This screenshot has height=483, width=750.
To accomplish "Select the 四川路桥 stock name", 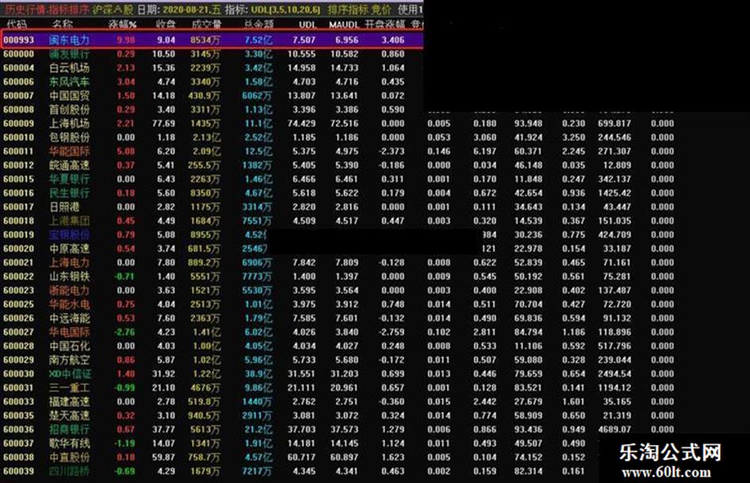I will 69,470.
